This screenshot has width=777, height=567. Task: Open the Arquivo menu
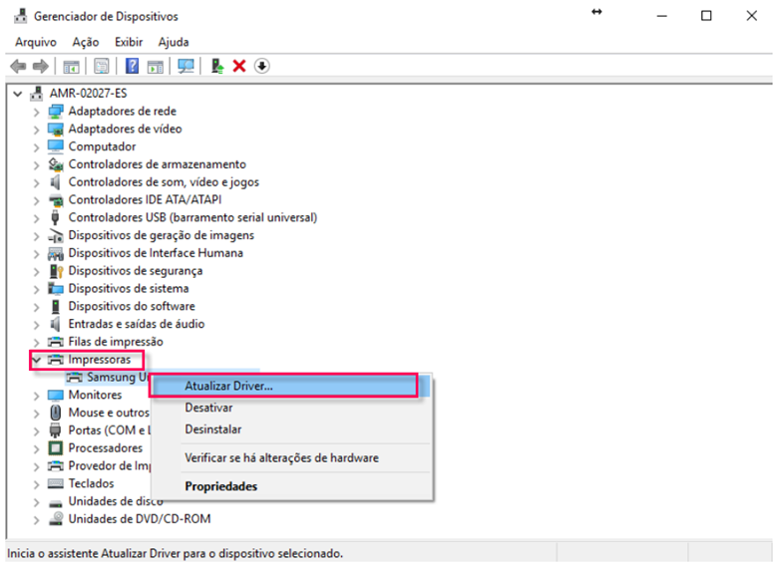[x=36, y=42]
